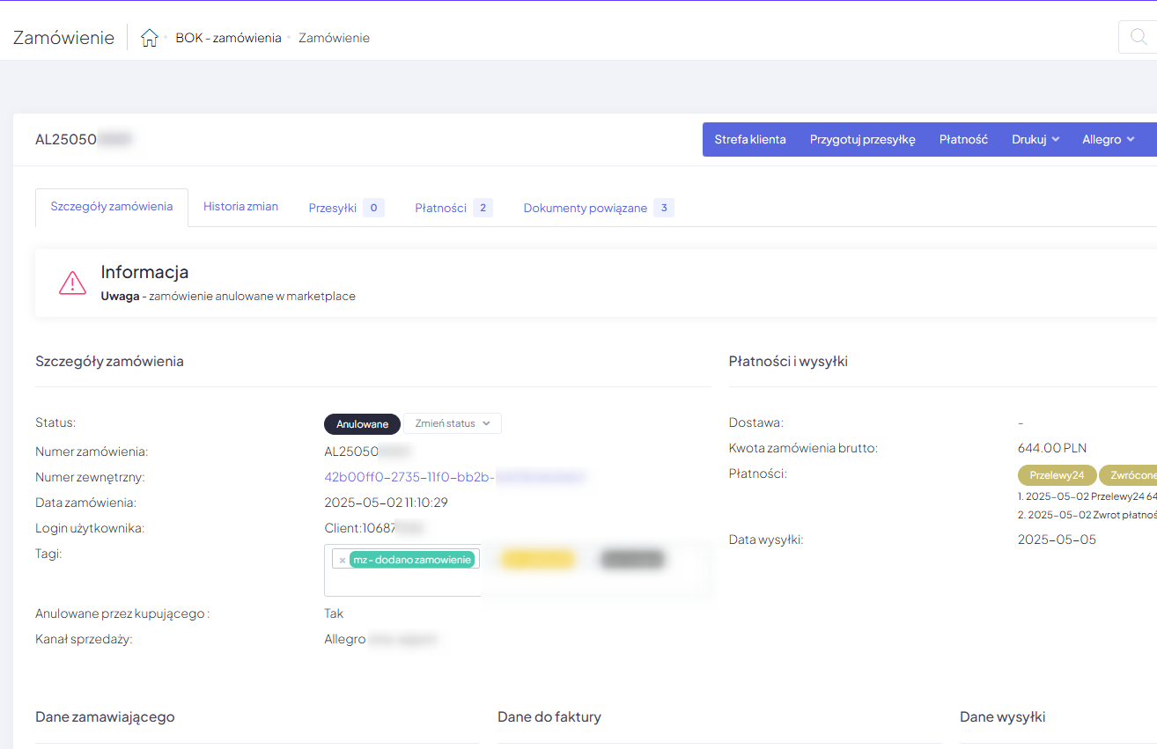Image resolution: width=1157 pixels, height=749 pixels.
Task: Expand the Zmień status dropdown
Action: pyautogui.click(x=453, y=423)
